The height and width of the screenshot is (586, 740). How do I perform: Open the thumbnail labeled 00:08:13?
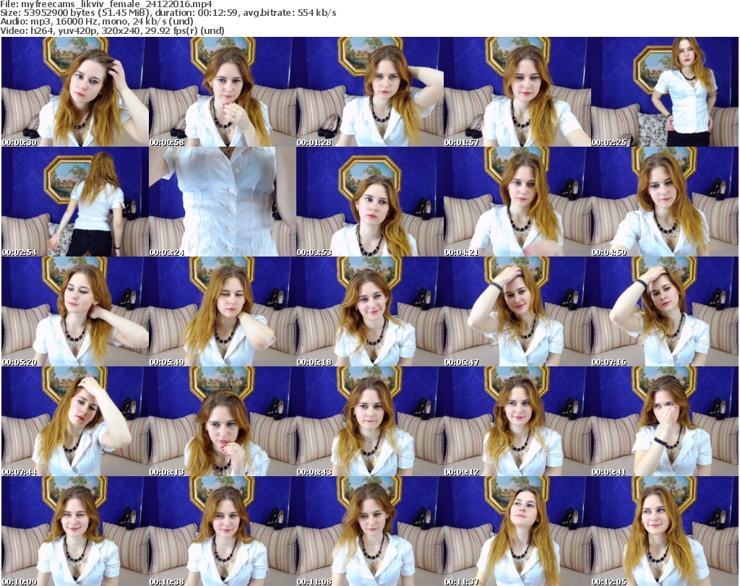(223, 421)
